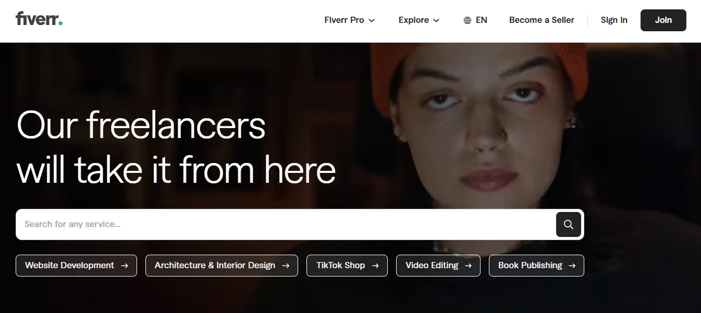Open the Explore menu
This screenshot has width=701, height=313.
coord(419,20)
